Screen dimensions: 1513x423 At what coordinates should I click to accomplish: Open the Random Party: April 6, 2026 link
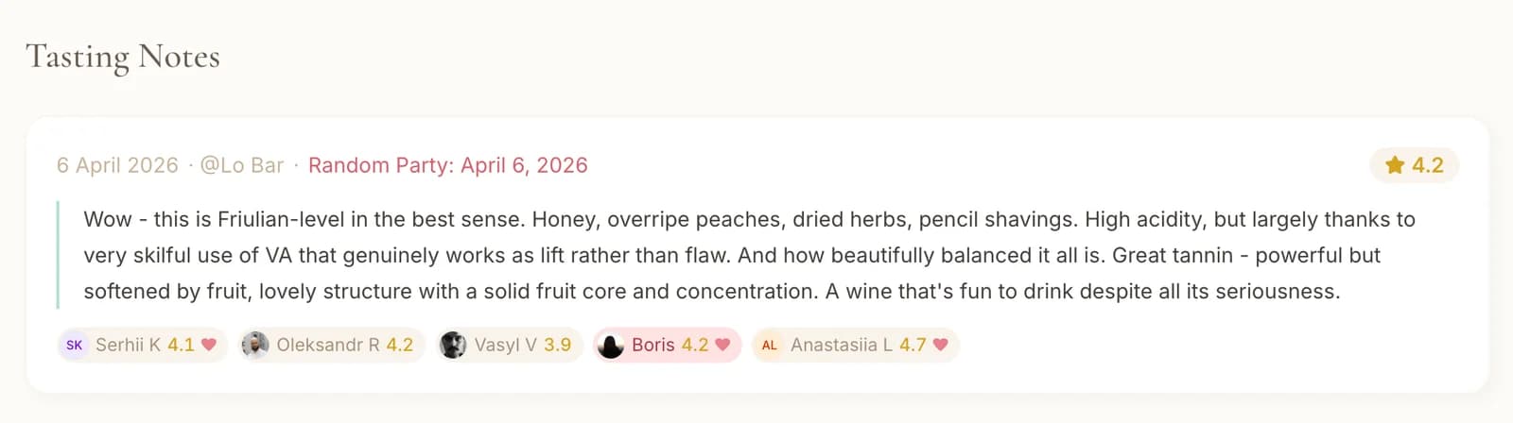tap(447, 165)
